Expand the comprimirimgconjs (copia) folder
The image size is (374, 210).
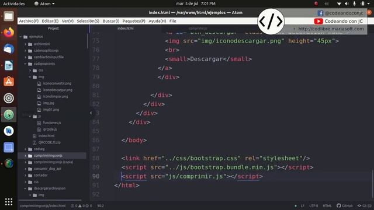(x=26, y=162)
